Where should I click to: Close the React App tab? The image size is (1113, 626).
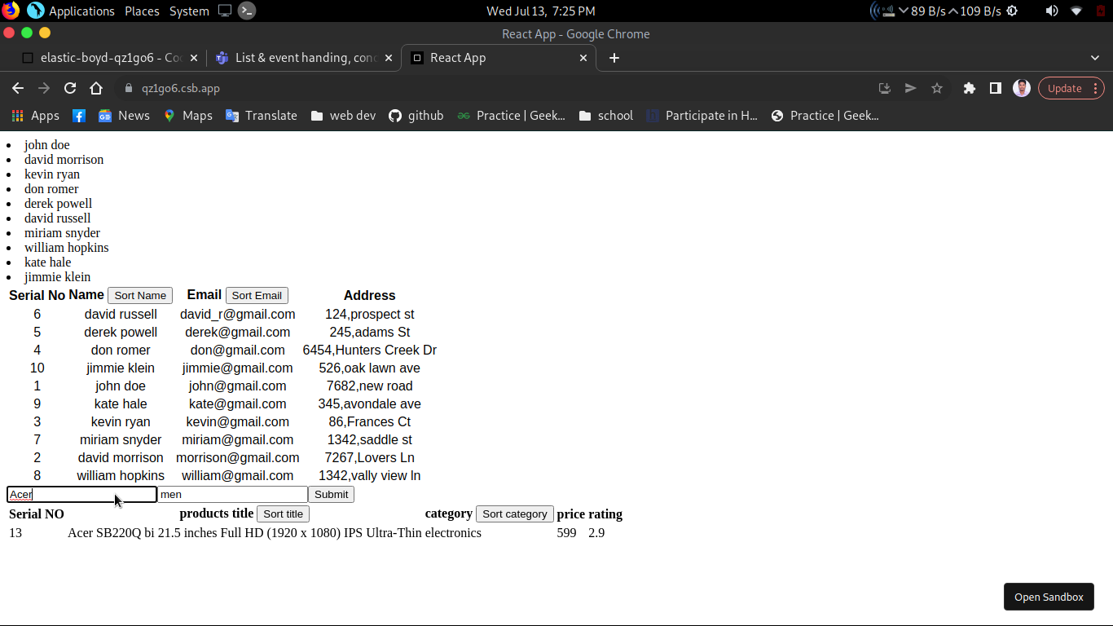[583, 58]
